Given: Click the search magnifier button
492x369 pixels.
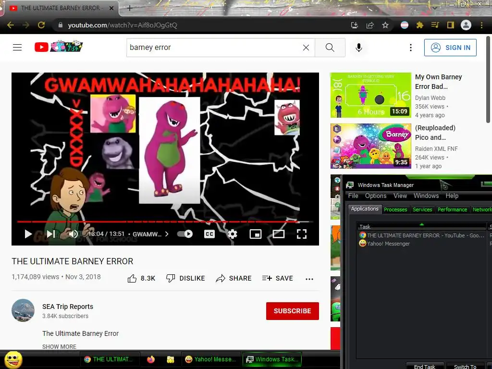Looking at the screenshot, I should click(x=330, y=48).
